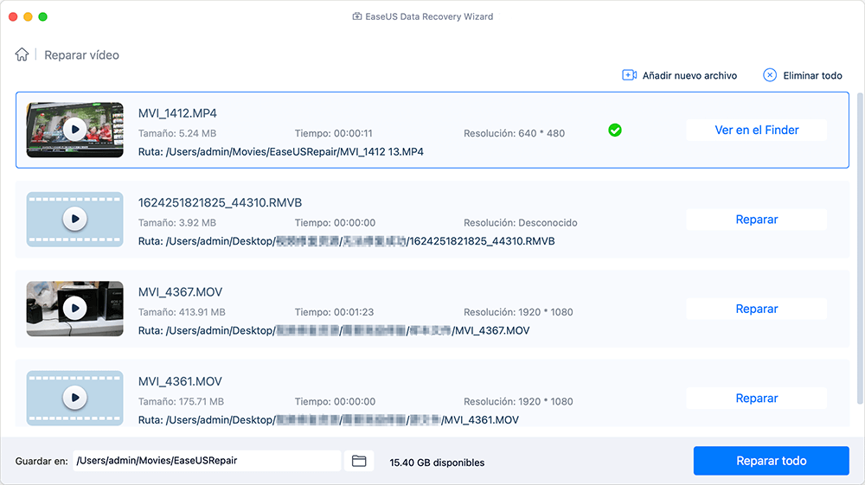Screen dimensions: 865x485
Task: Click the Reparar todo button
Action: (772, 461)
